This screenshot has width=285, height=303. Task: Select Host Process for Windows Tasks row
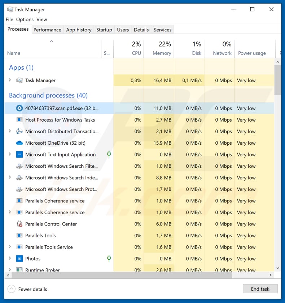tap(139, 120)
